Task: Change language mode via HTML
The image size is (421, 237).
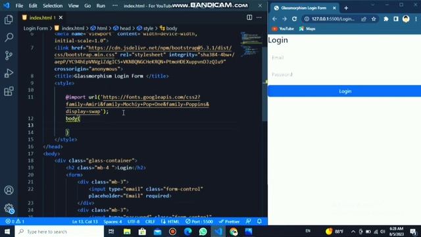Action: [x=170, y=222]
